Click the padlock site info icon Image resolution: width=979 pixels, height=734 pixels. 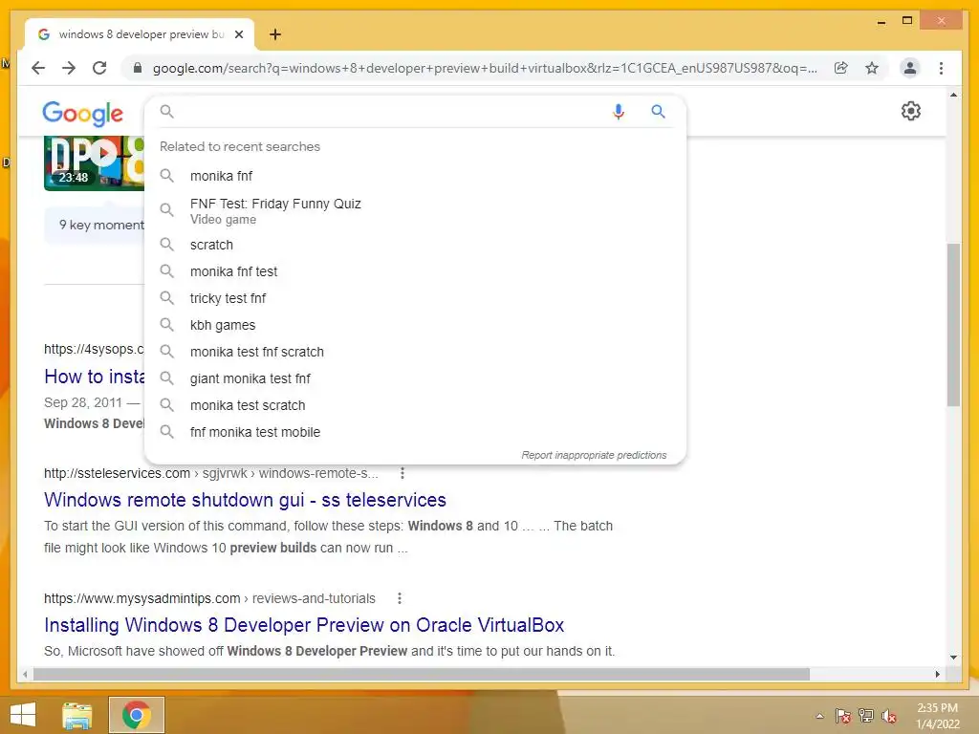pyautogui.click(x=138, y=68)
